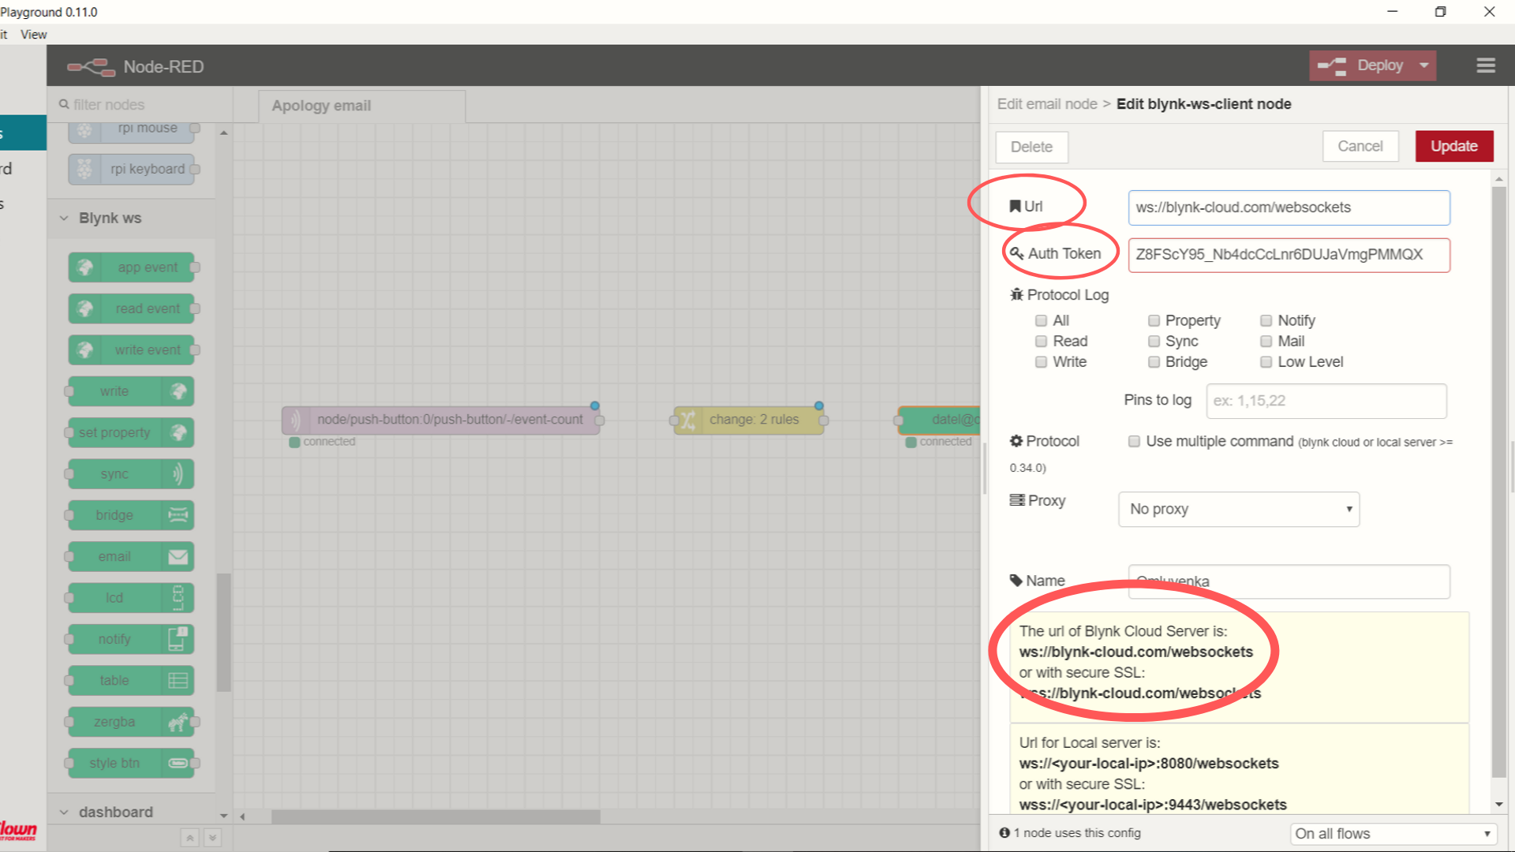
Task: Click the push-button MQTT node icon
Action: pos(295,420)
